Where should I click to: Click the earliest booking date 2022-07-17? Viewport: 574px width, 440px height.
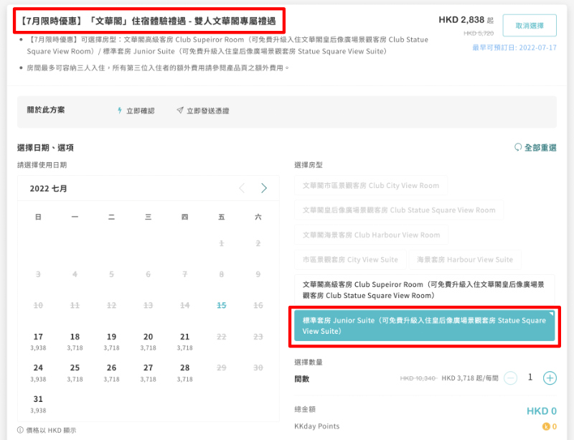514,47
